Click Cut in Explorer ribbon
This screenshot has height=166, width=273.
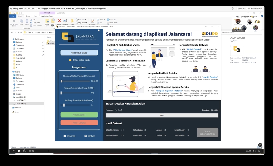point(33,20)
